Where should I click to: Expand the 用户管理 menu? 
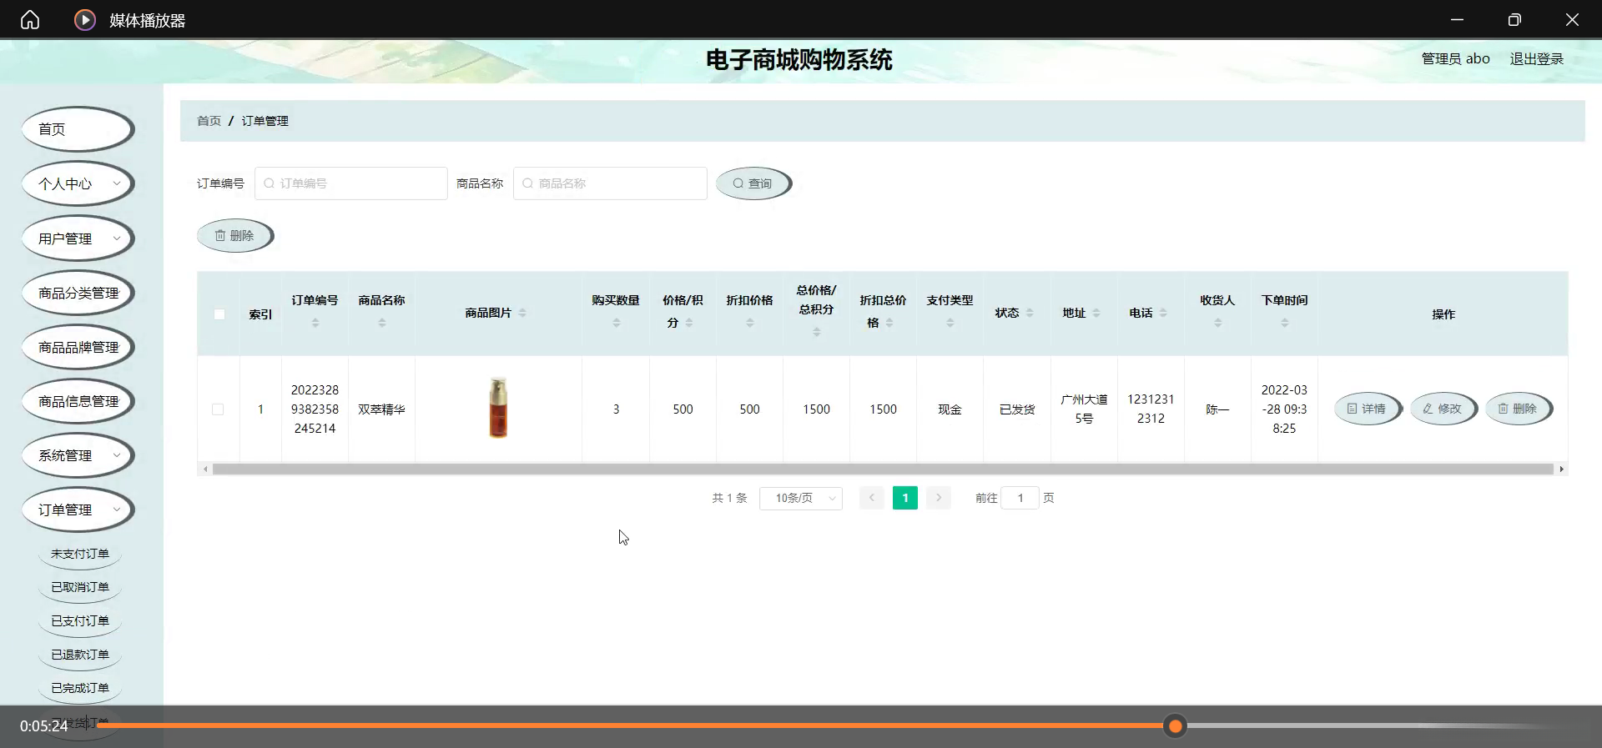click(x=78, y=238)
